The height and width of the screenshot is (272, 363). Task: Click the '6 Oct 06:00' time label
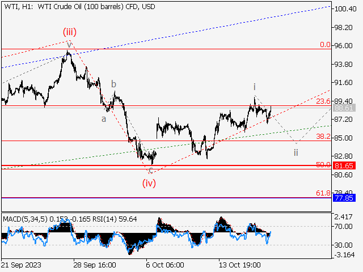point(165,265)
